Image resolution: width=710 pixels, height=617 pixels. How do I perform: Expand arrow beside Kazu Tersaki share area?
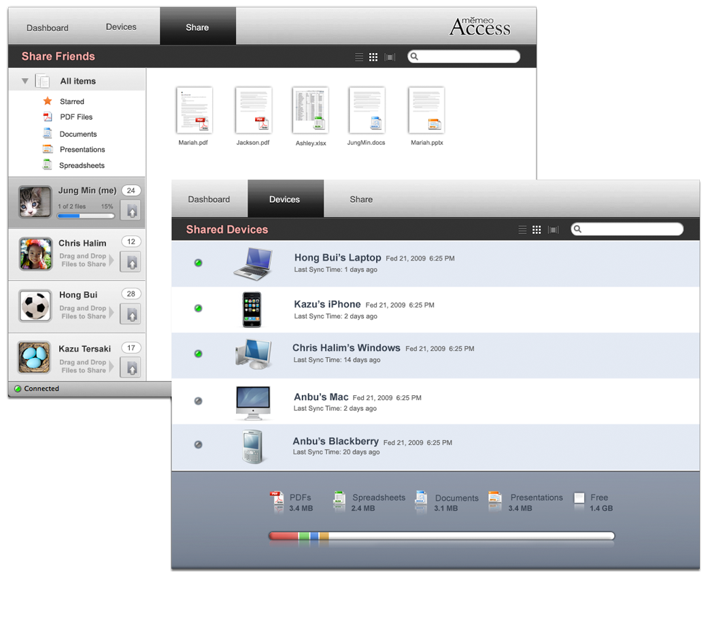tap(112, 367)
